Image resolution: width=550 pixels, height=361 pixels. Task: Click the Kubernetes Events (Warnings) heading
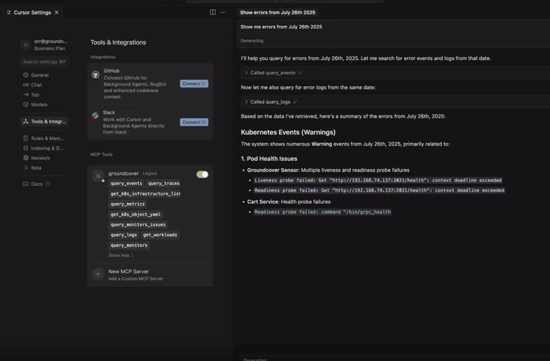coord(288,132)
